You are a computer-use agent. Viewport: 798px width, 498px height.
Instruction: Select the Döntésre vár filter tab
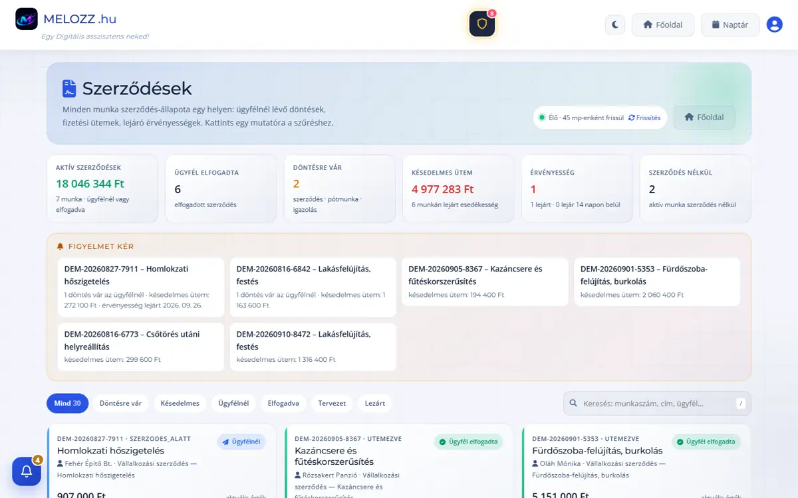[120, 403]
